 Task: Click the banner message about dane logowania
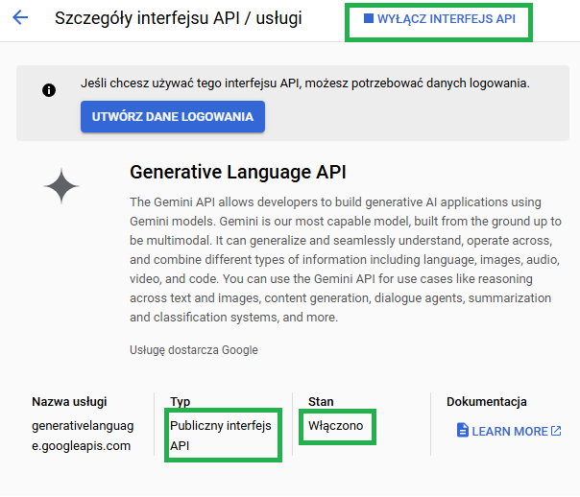pos(305,83)
